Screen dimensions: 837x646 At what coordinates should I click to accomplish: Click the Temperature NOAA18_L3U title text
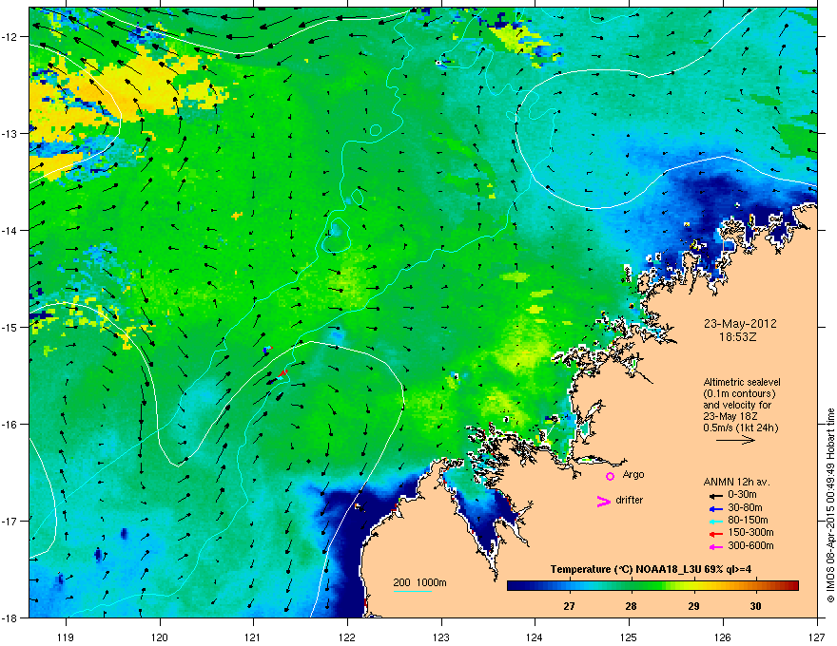click(651, 569)
